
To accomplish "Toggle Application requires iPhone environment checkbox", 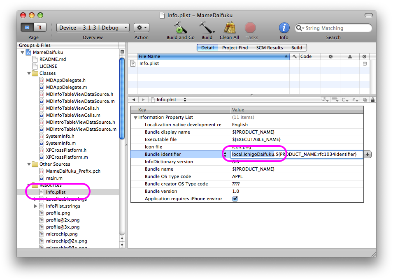I will tap(235, 199).
